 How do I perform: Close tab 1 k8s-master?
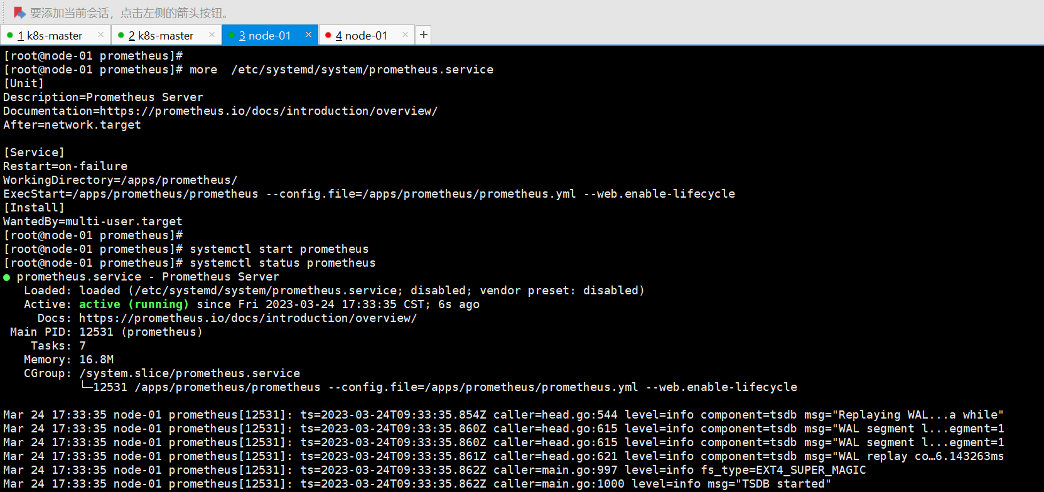[x=100, y=35]
